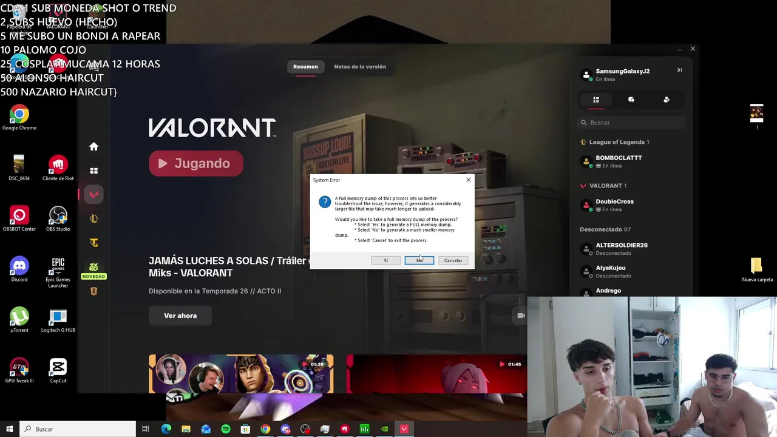The width and height of the screenshot is (777, 437).
Task: Close the System Error dialog
Action: (468, 180)
